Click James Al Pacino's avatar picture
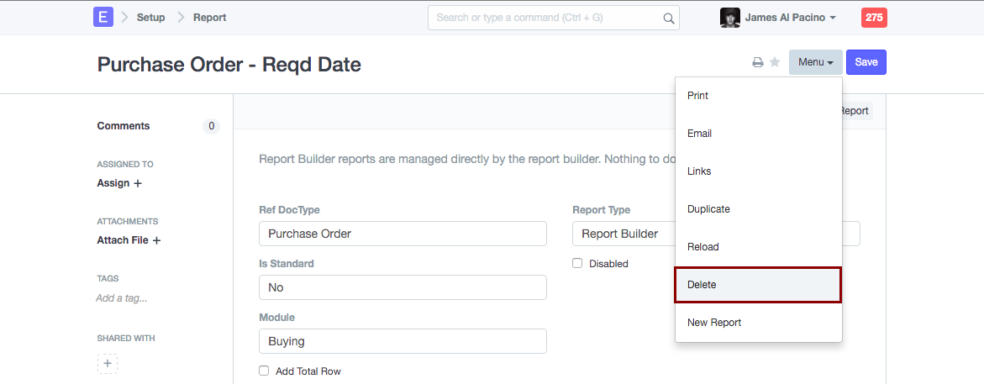The width and height of the screenshot is (984, 384). (x=729, y=18)
